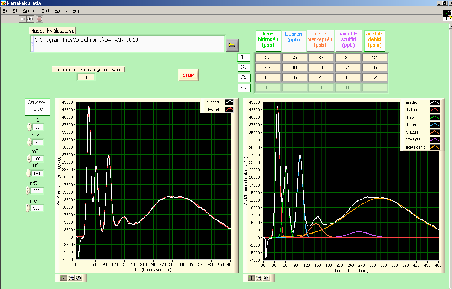Click row 2 acetaldehid cell showing 16
Image resolution: width=452 pixels, height=289 pixels.
click(x=374, y=68)
